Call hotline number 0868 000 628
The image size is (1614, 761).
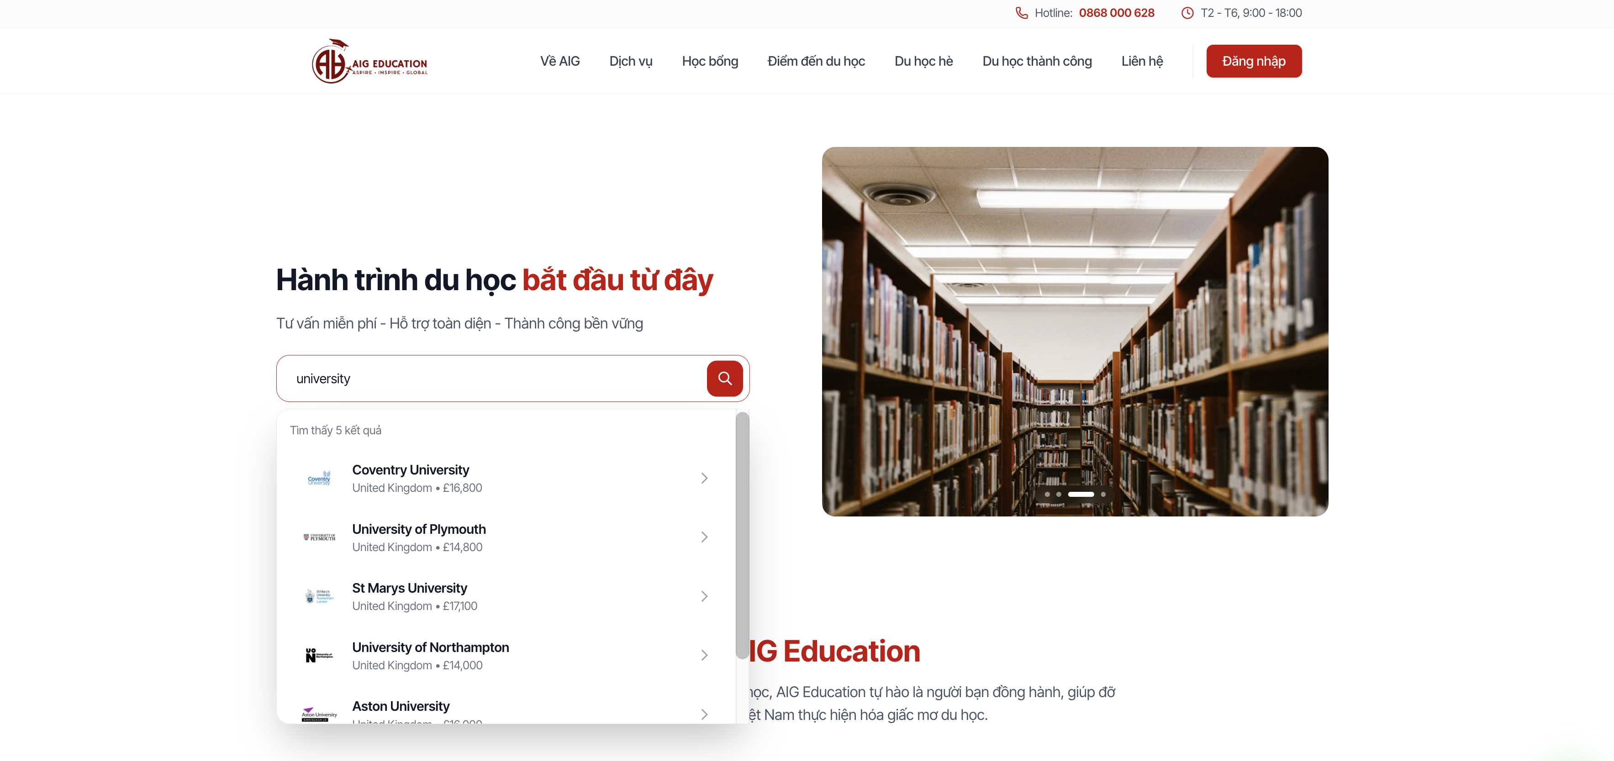1117,12
